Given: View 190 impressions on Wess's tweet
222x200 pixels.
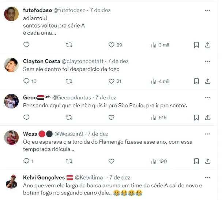Looking at the screenshot, I should [159, 161].
